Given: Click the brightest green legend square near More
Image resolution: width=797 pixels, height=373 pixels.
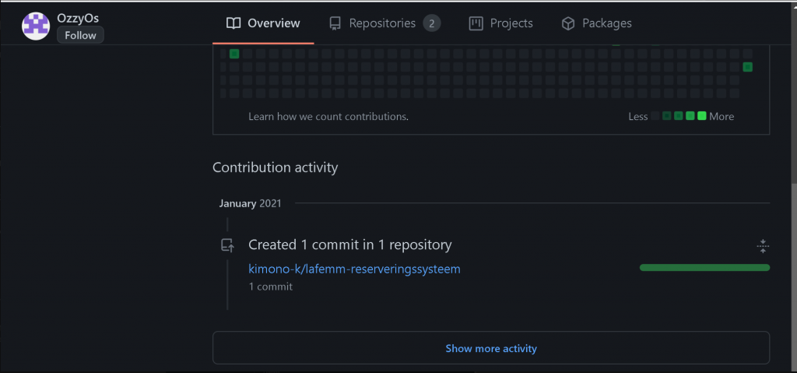Looking at the screenshot, I should coord(702,116).
